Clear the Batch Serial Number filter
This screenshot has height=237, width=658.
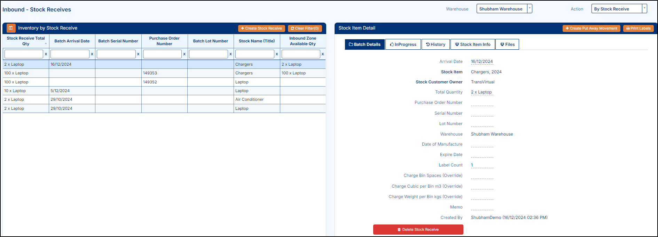pyautogui.click(x=138, y=54)
